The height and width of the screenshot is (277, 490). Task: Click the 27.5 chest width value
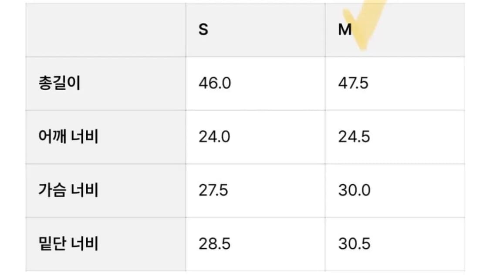[213, 190]
